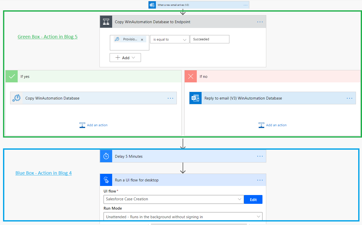Open the ellipsis menu on Reply to email action
Image resolution: width=362 pixels, height=225 pixels.
[x=349, y=98]
